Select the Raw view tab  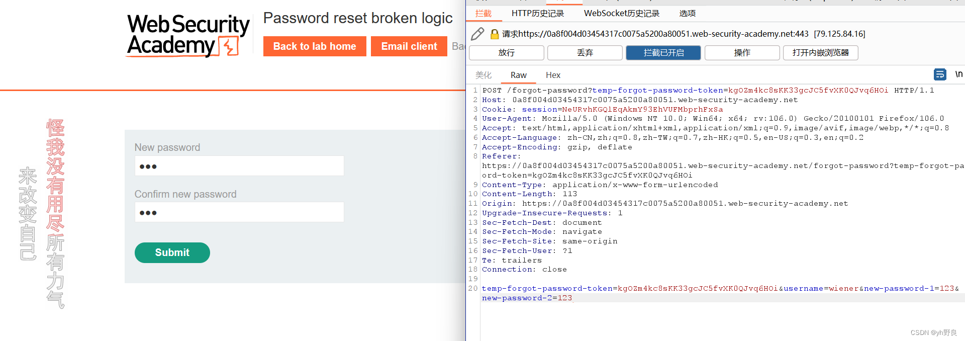518,75
